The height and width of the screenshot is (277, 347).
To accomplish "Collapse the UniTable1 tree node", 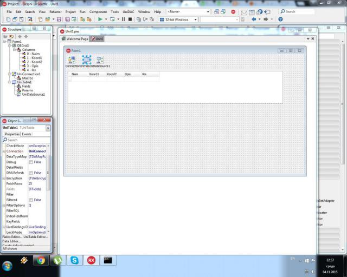I will (x=9, y=82).
